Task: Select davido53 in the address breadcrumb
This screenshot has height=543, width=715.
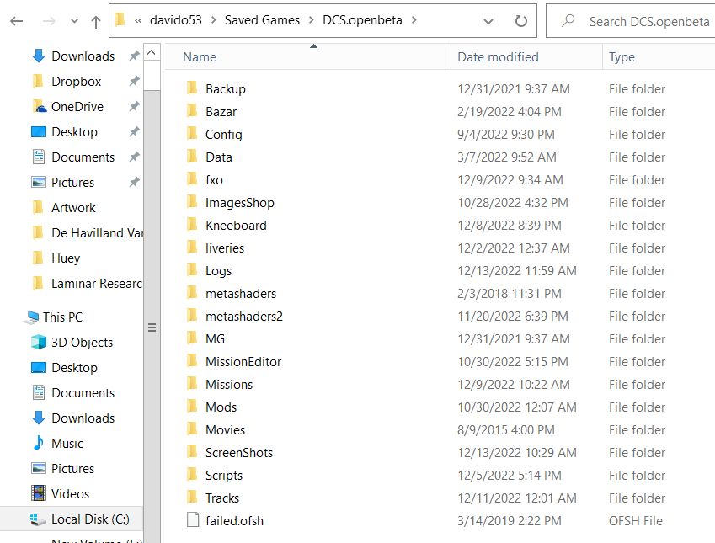Action: [x=175, y=20]
